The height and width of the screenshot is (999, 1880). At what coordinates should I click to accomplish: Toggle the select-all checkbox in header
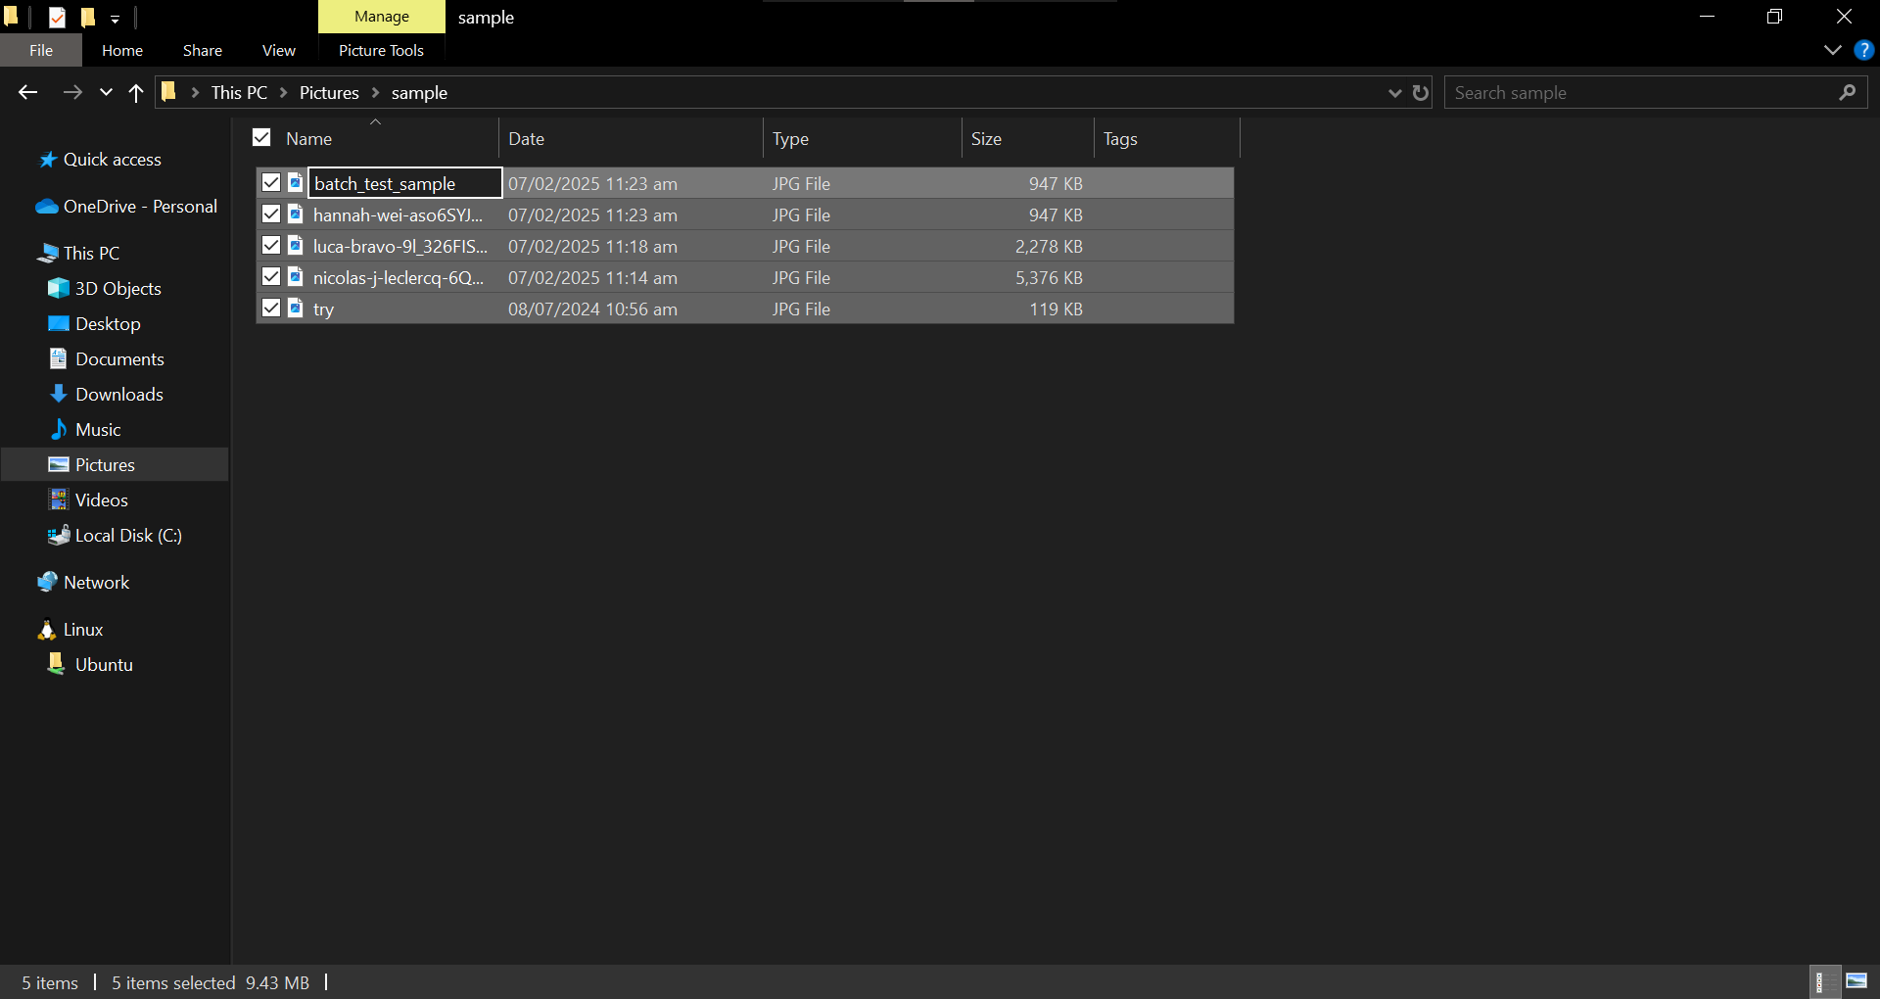261,137
